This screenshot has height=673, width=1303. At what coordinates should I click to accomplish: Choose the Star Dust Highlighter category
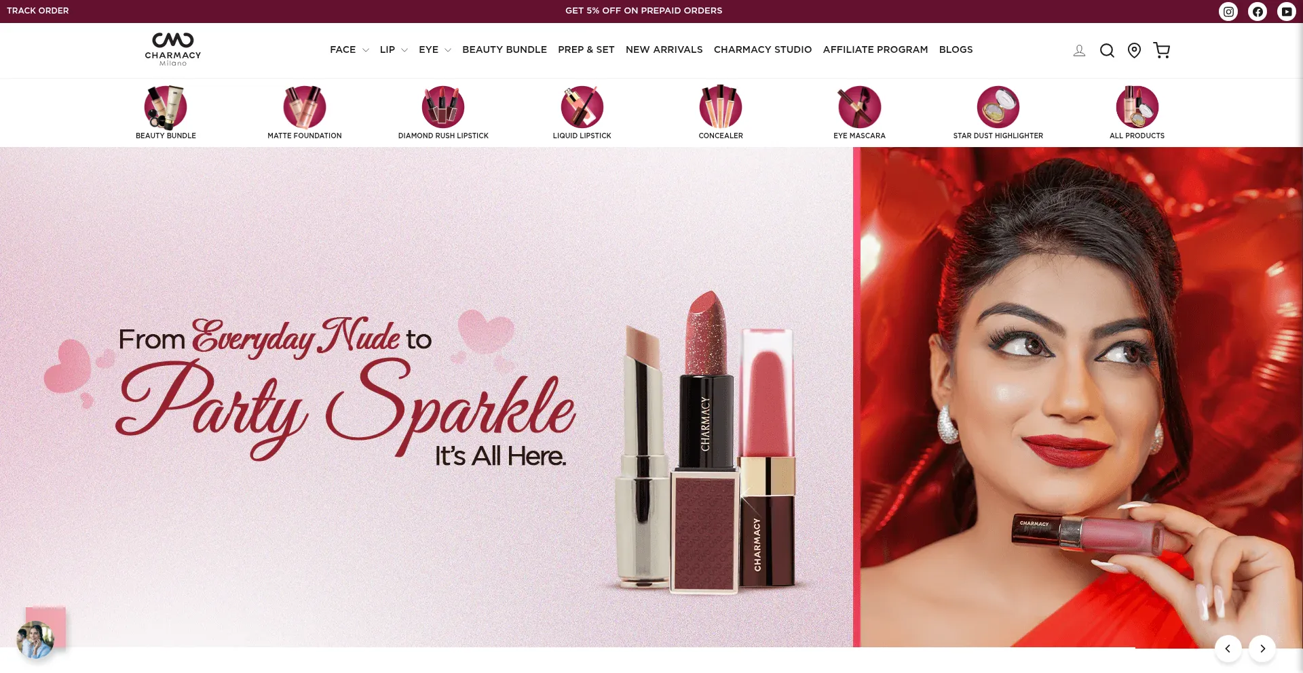pyautogui.click(x=998, y=107)
